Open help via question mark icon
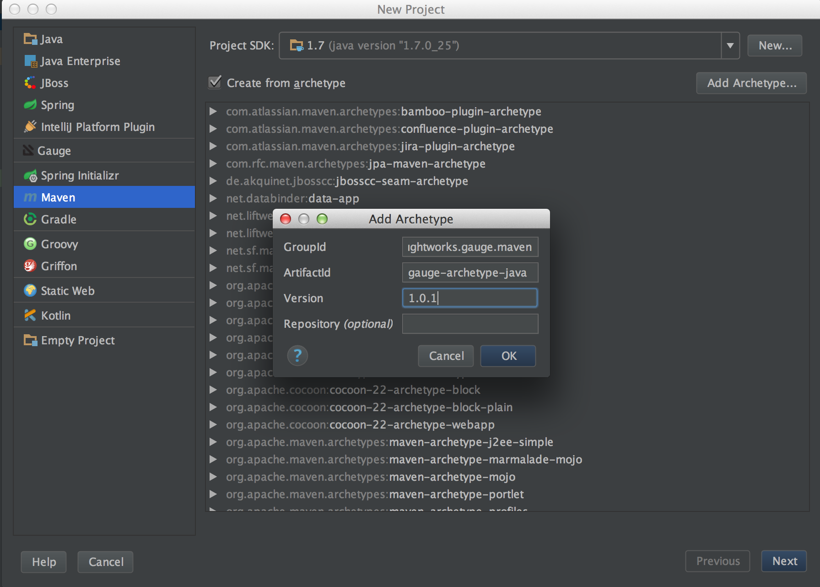The height and width of the screenshot is (587, 820). click(297, 355)
